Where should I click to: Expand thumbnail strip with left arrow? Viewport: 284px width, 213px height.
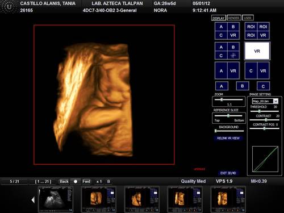pos(34,199)
